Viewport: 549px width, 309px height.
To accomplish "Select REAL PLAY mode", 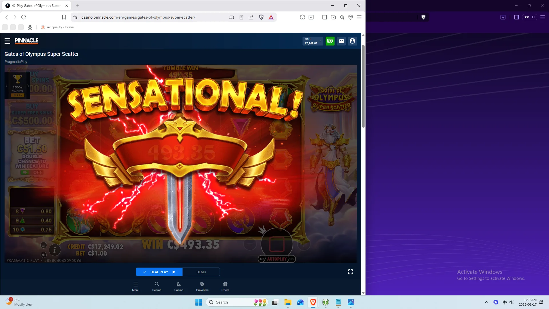I will pos(159,272).
